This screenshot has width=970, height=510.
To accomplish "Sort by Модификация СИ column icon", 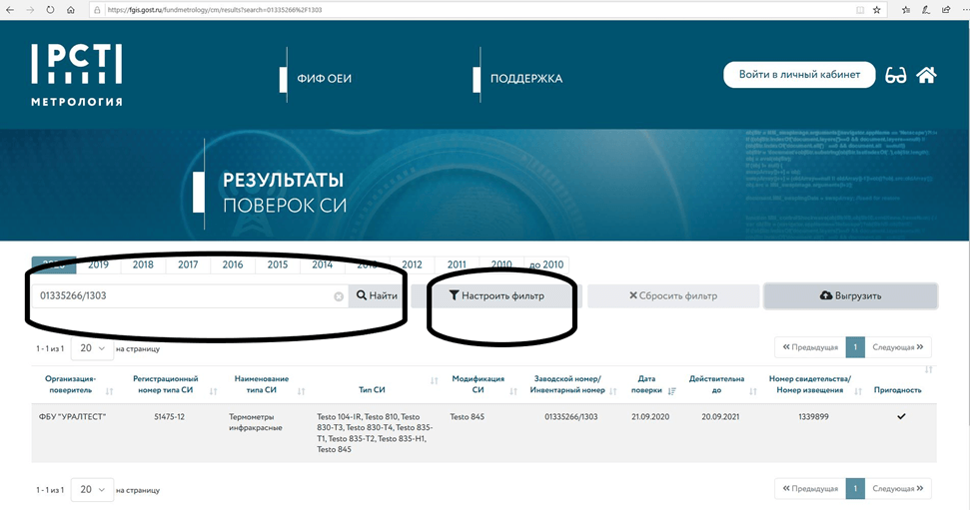I will point(513,391).
